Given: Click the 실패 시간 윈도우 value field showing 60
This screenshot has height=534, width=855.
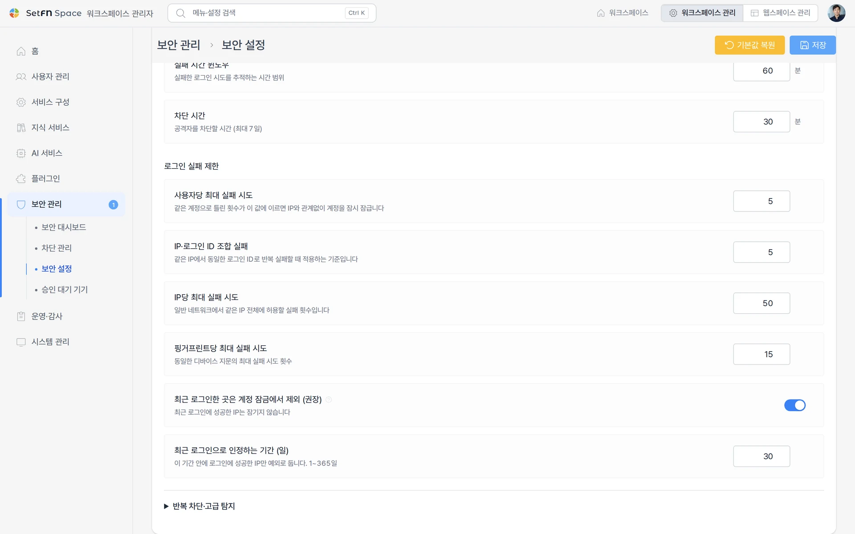Looking at the screenshot, I should (761, 71).
